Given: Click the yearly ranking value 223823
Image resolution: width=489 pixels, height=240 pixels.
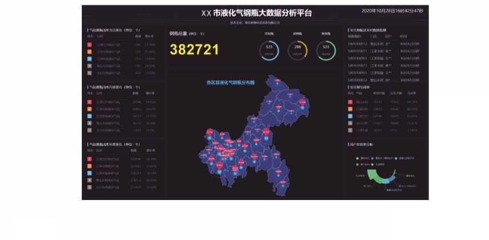Looking at the screenshot, I should (136, 166).
